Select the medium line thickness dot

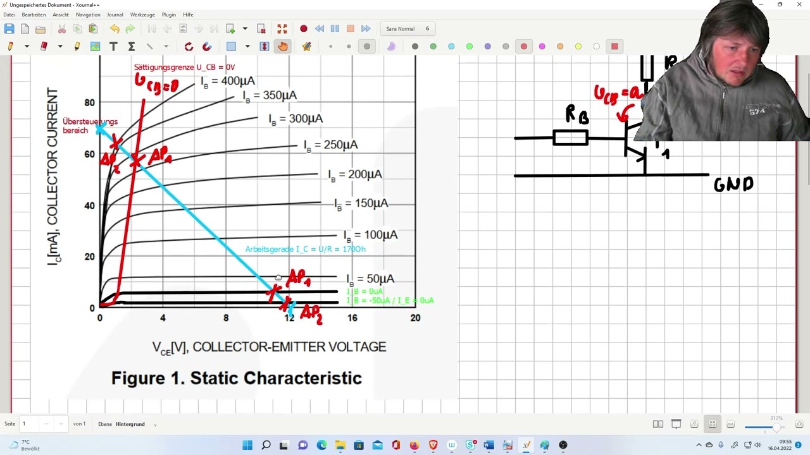pyautogui.click(x=349, y=46)
